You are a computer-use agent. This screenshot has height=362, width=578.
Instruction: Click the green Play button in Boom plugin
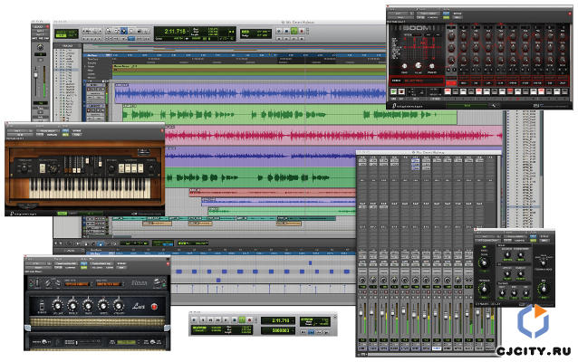point(394,91)
